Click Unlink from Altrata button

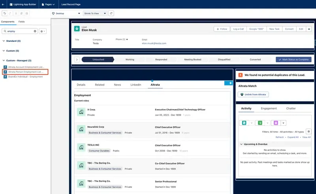tap(253, 94)
